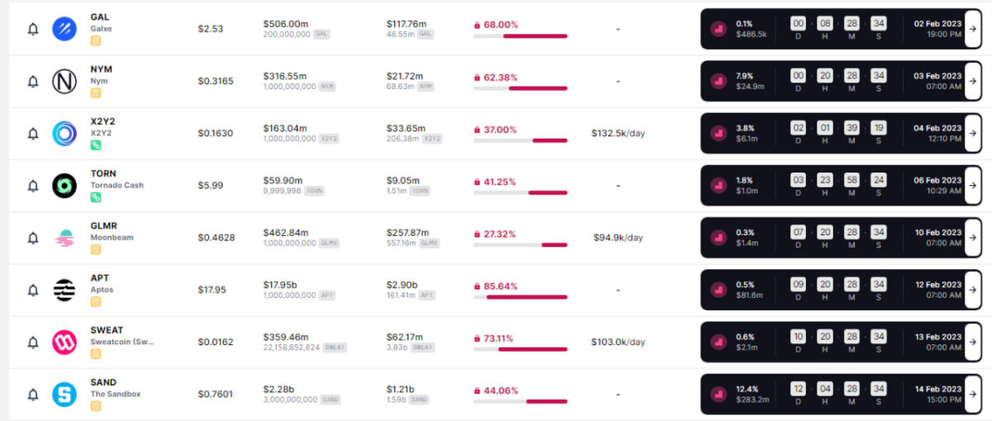Click the Sweatcoin pink logo
Screen dimensions: 992x421
point(64,342)
